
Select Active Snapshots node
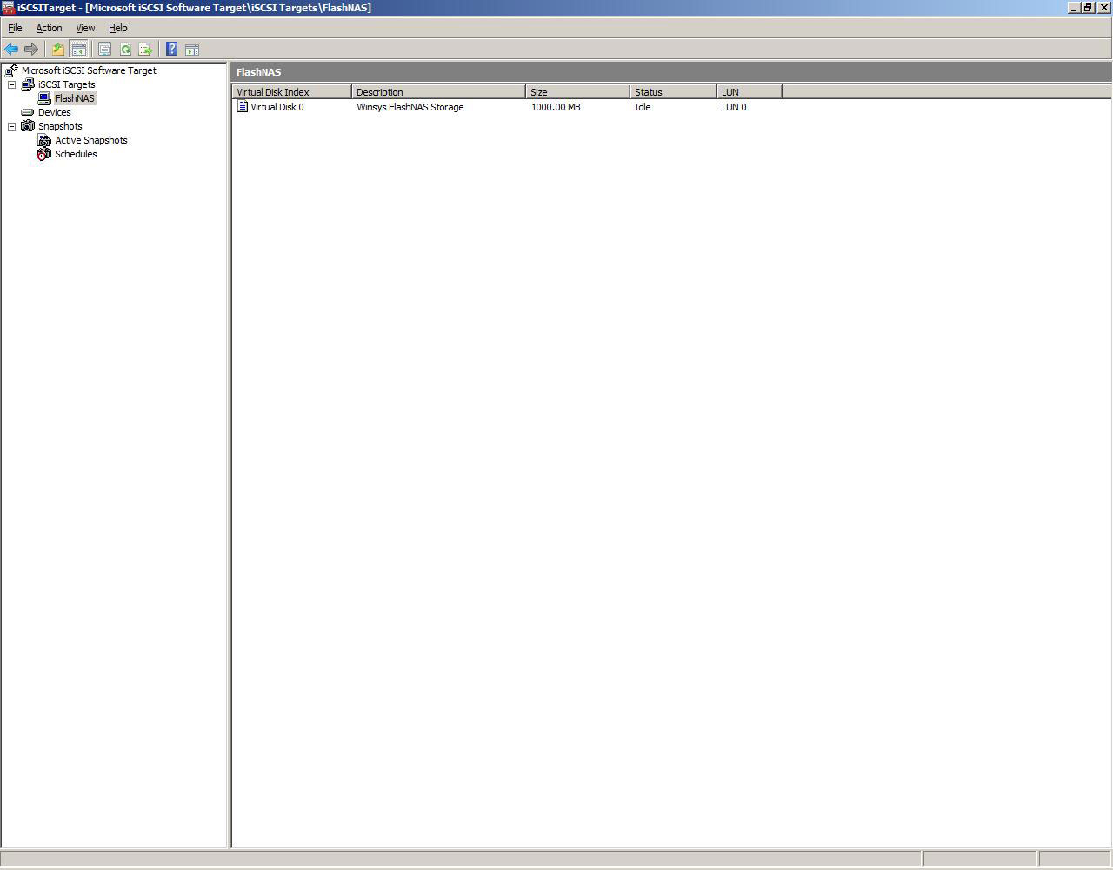(91, 140)
